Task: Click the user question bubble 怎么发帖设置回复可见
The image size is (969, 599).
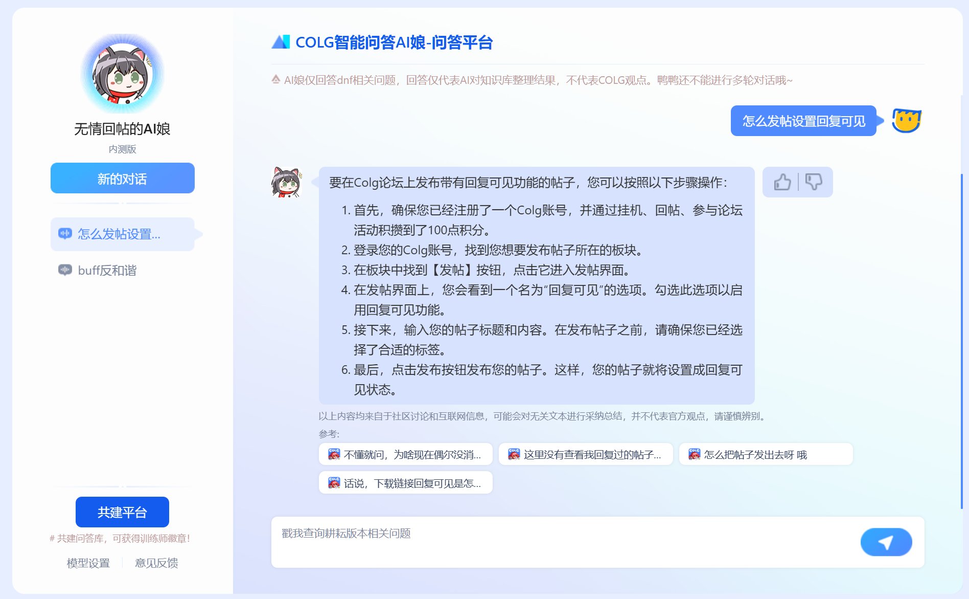Action: (x=803, y=121)
